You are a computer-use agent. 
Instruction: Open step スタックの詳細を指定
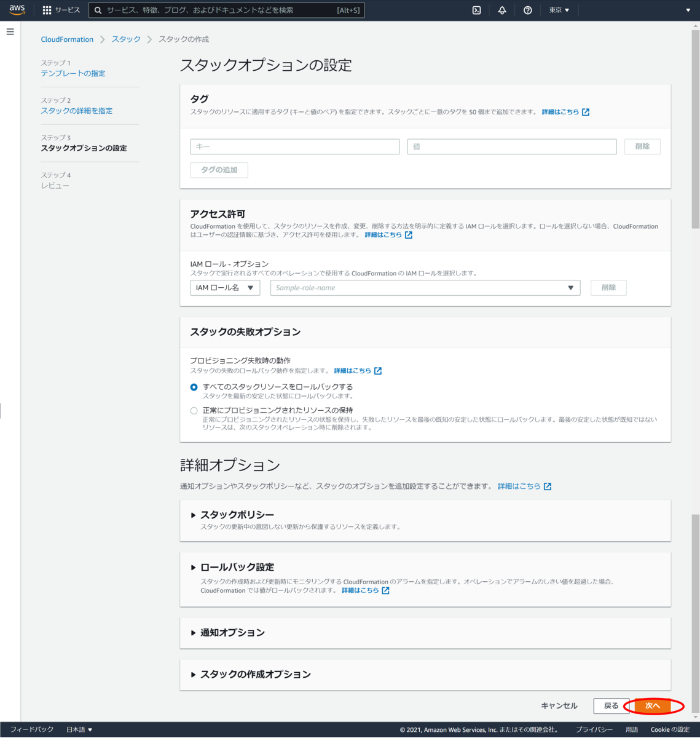77,111
